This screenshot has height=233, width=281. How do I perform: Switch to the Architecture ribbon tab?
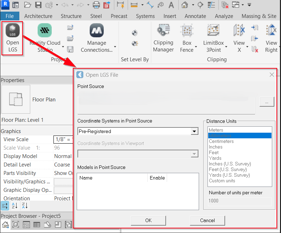tap(38, 16)
